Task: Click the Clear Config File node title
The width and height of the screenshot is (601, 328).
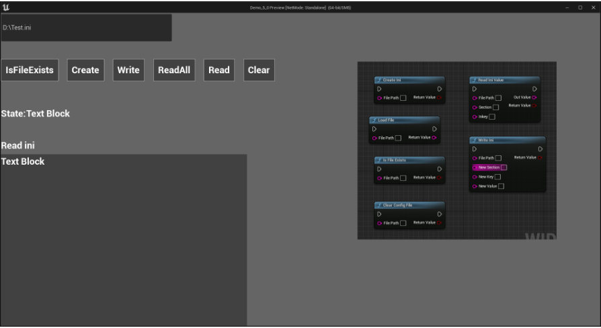Action: [397, 206]
